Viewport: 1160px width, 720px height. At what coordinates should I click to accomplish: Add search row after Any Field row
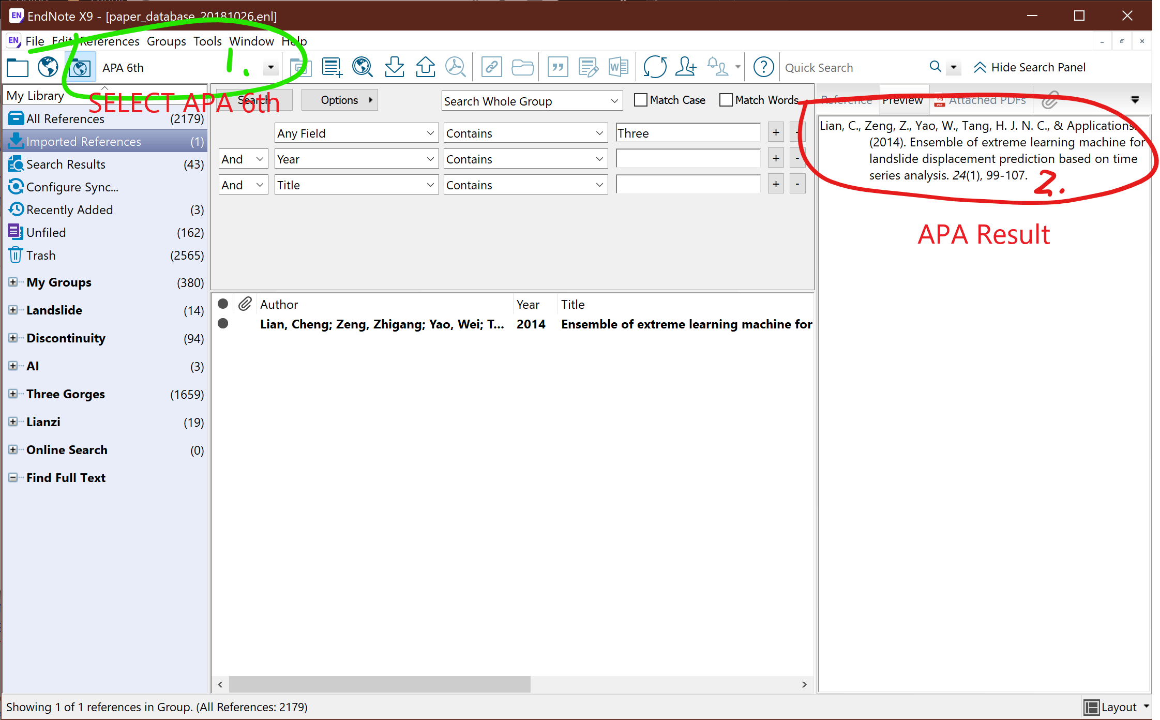[x=776, y=132]
